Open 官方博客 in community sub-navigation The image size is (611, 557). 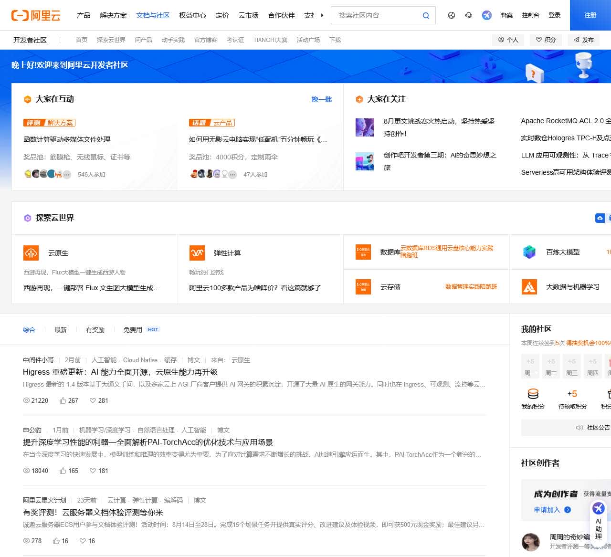coord(206,40)
